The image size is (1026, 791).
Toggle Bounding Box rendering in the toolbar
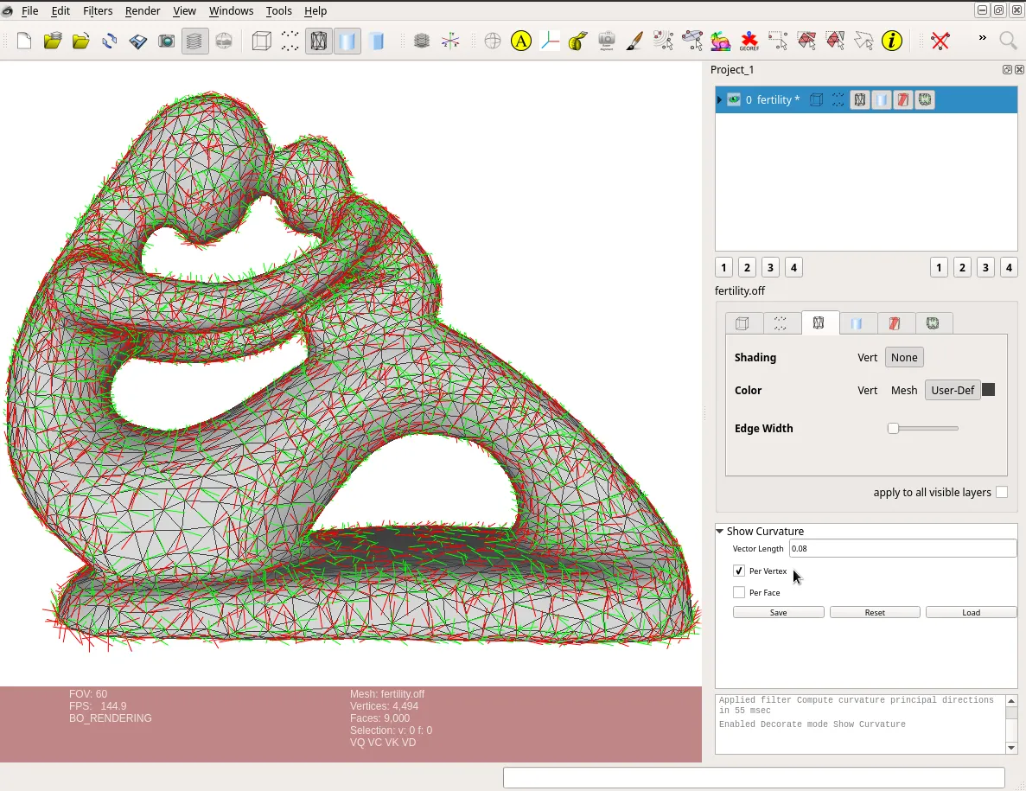pyautogui.click(x=261, y=41)
